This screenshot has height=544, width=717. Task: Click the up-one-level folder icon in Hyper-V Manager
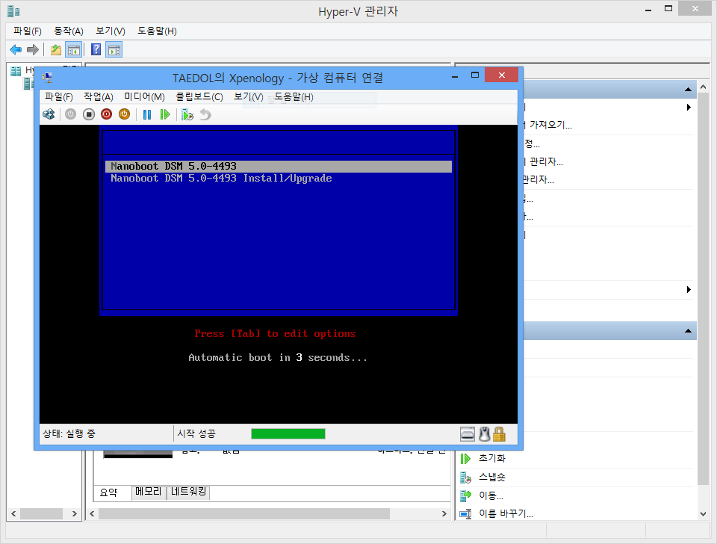tap(56, 49)
